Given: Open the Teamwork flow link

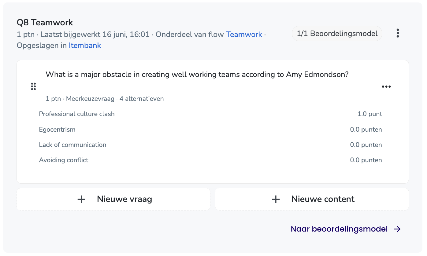Looking at the screenshot, I should [244, 35].
